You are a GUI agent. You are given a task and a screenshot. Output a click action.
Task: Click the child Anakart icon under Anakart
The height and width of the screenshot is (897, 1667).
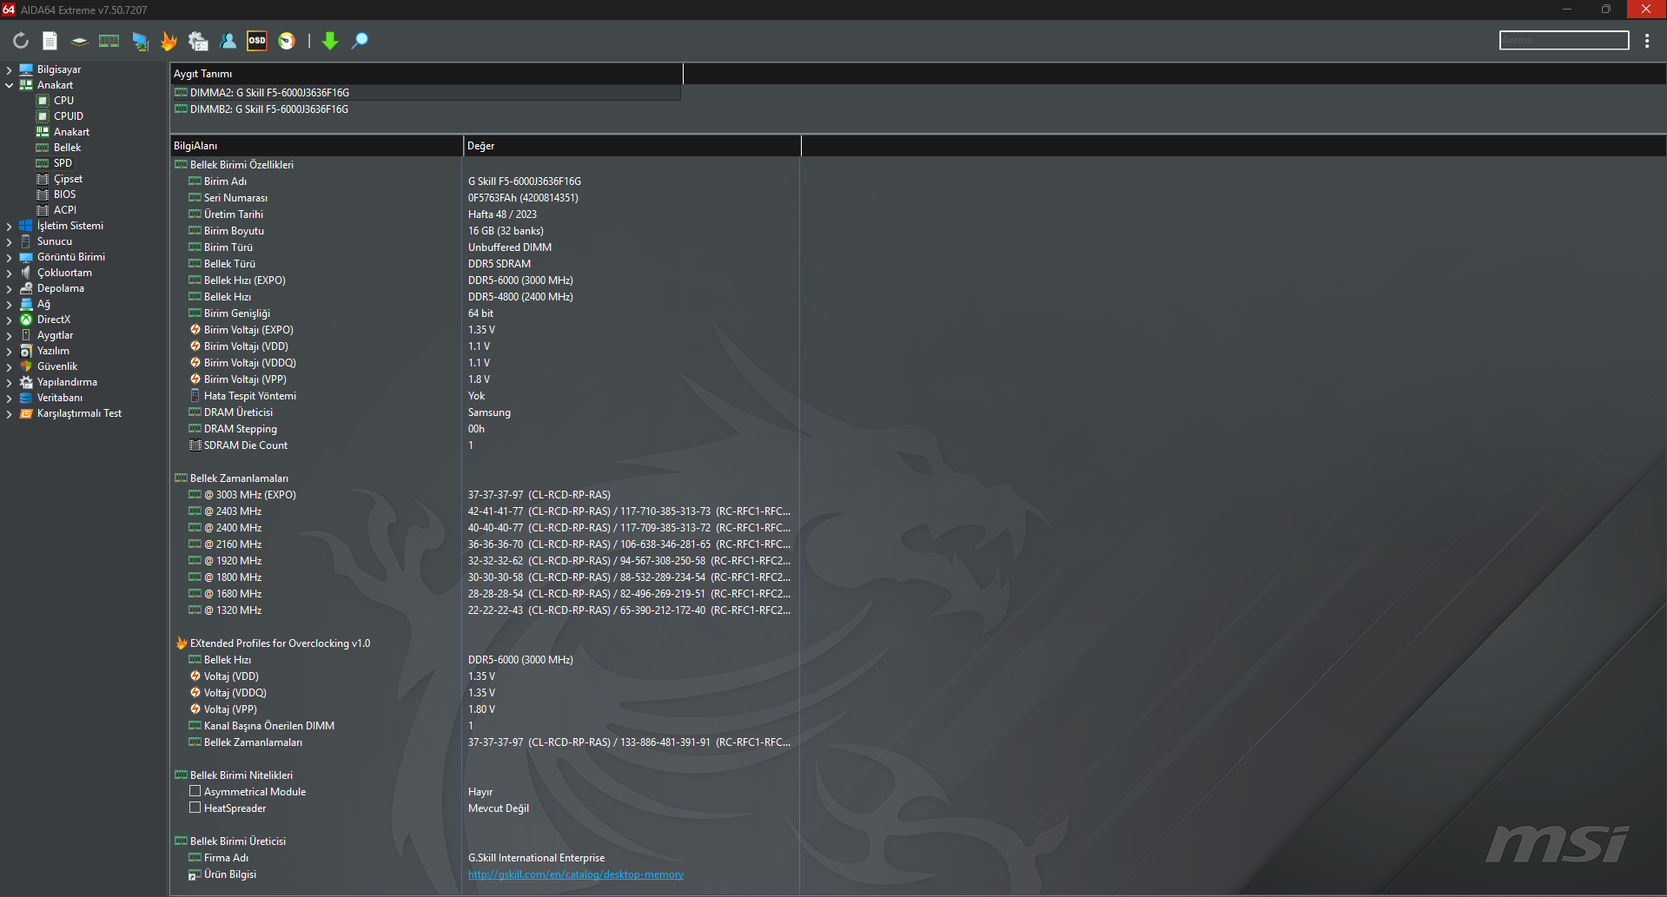pyautogui.click(x=43, y=132)
